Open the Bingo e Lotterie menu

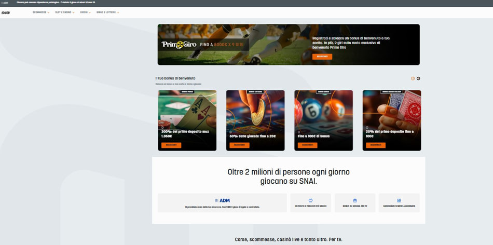pos(106,12)
